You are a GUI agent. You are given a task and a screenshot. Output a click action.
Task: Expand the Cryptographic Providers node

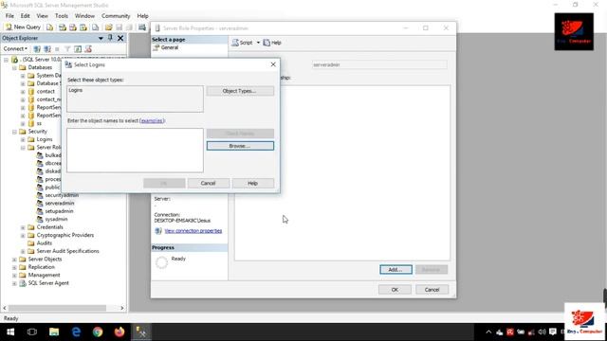[23, 236]
